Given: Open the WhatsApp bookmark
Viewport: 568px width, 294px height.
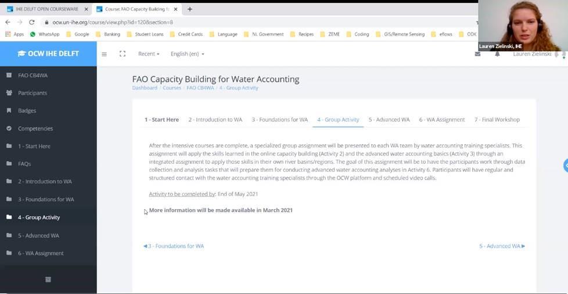Looking at the screenshot, I should tap(45, 34).
